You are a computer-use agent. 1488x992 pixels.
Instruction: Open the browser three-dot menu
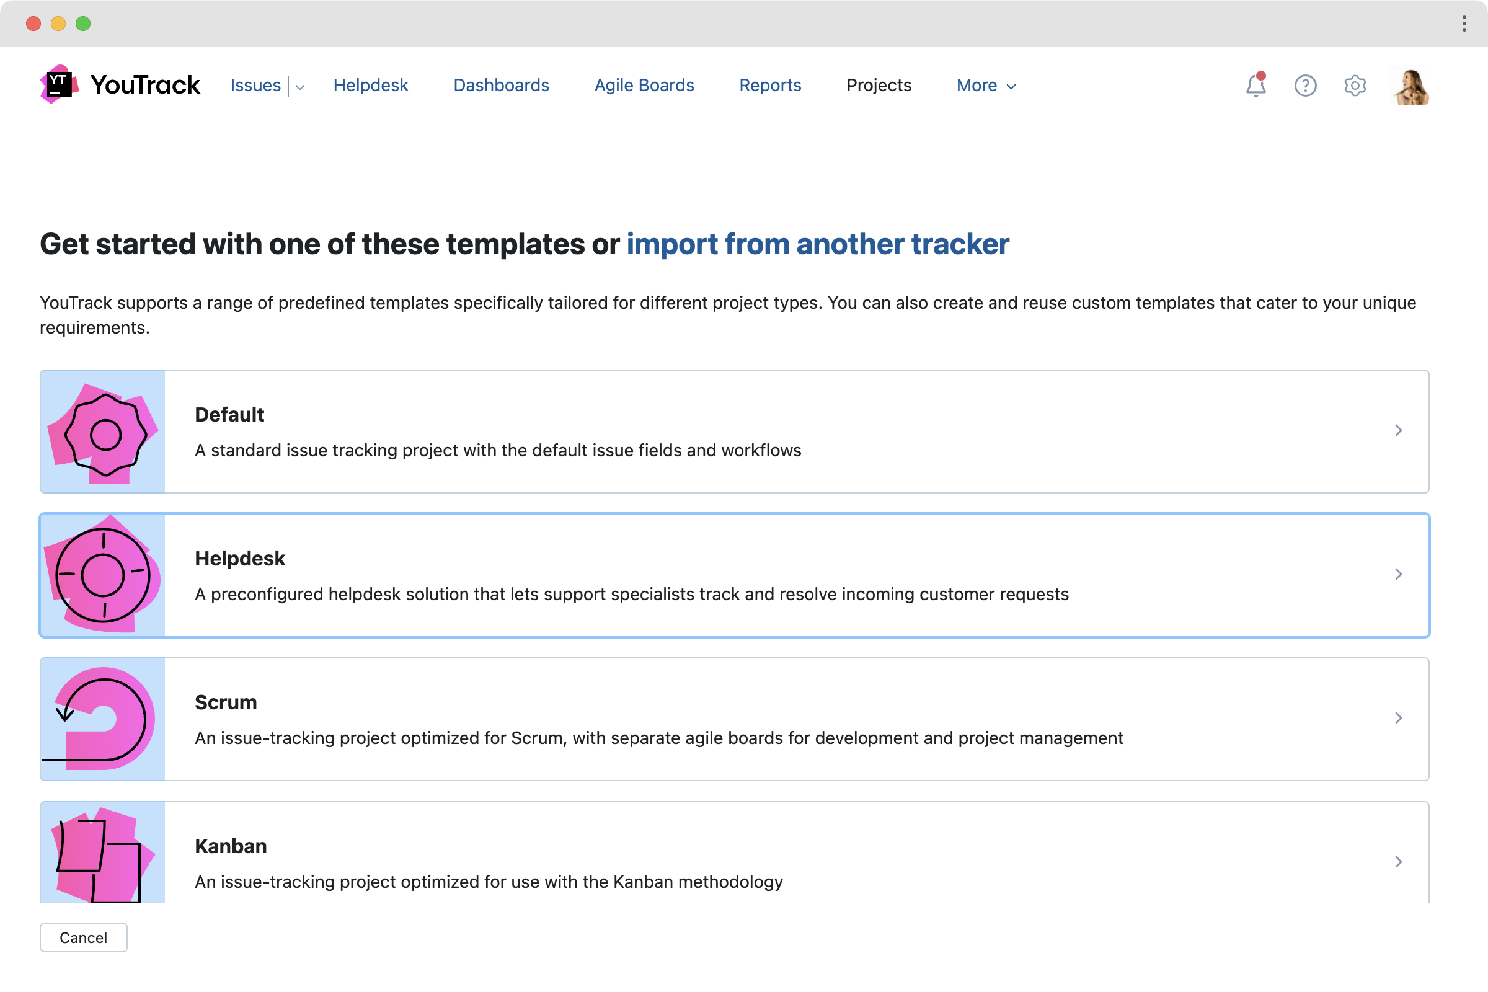coord(1463,24)
